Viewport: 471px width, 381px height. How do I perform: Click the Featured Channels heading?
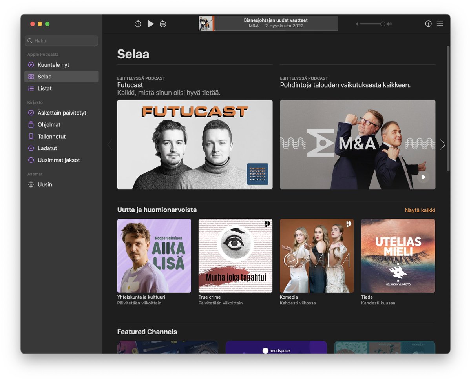147,332
